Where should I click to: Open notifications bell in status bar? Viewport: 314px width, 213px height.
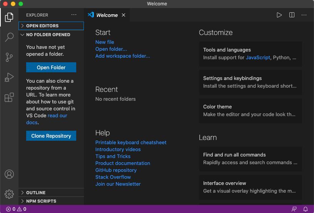pos(306,209)
